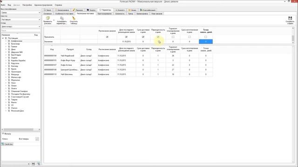Open the Файл menu
This screenshot has height=167, width=298.
pyautogui.click(x=3, y=5)
